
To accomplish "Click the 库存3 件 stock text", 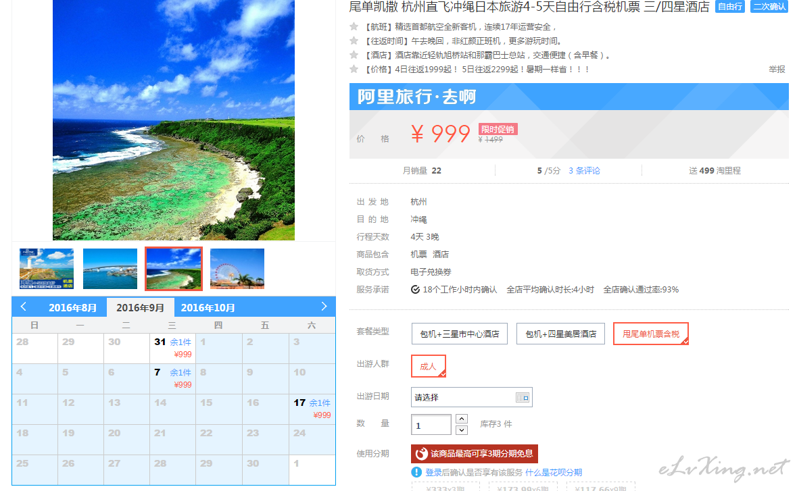I will click(x=496, y=424).
